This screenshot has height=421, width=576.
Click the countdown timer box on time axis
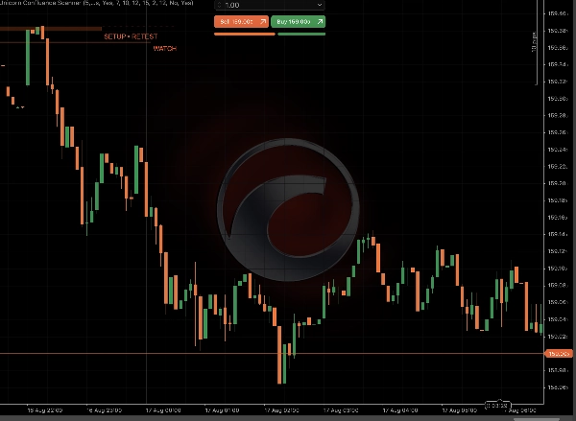tap(498, 406)
